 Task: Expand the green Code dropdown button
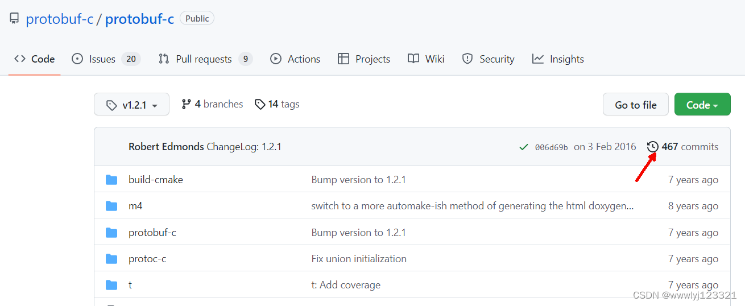coord(702,105)
